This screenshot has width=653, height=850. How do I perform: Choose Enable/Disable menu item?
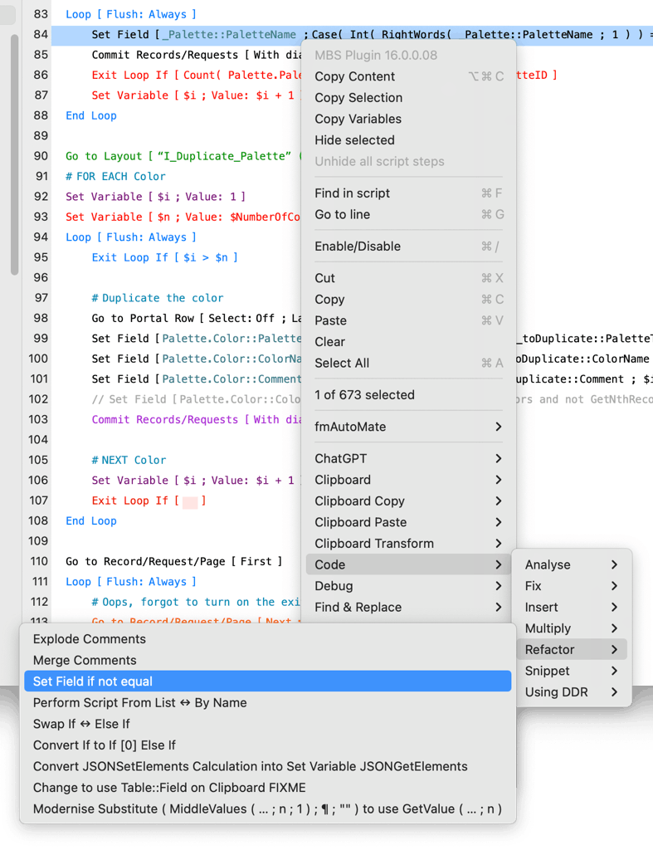(408, 246)
